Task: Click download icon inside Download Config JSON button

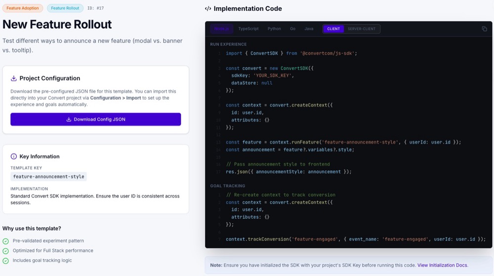Action: (x=69, y=119)
